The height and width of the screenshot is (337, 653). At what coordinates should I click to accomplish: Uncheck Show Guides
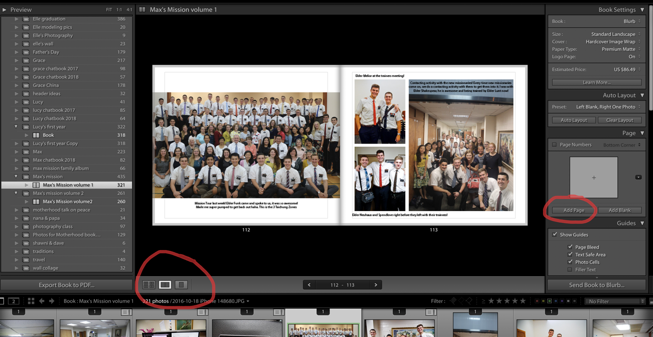click(x=555, y=235)
